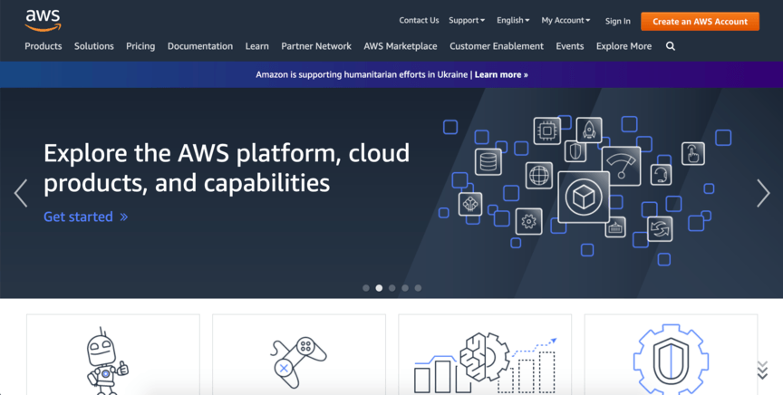
Task: Open Customer Enablement menu
Action: coord(497,46)
